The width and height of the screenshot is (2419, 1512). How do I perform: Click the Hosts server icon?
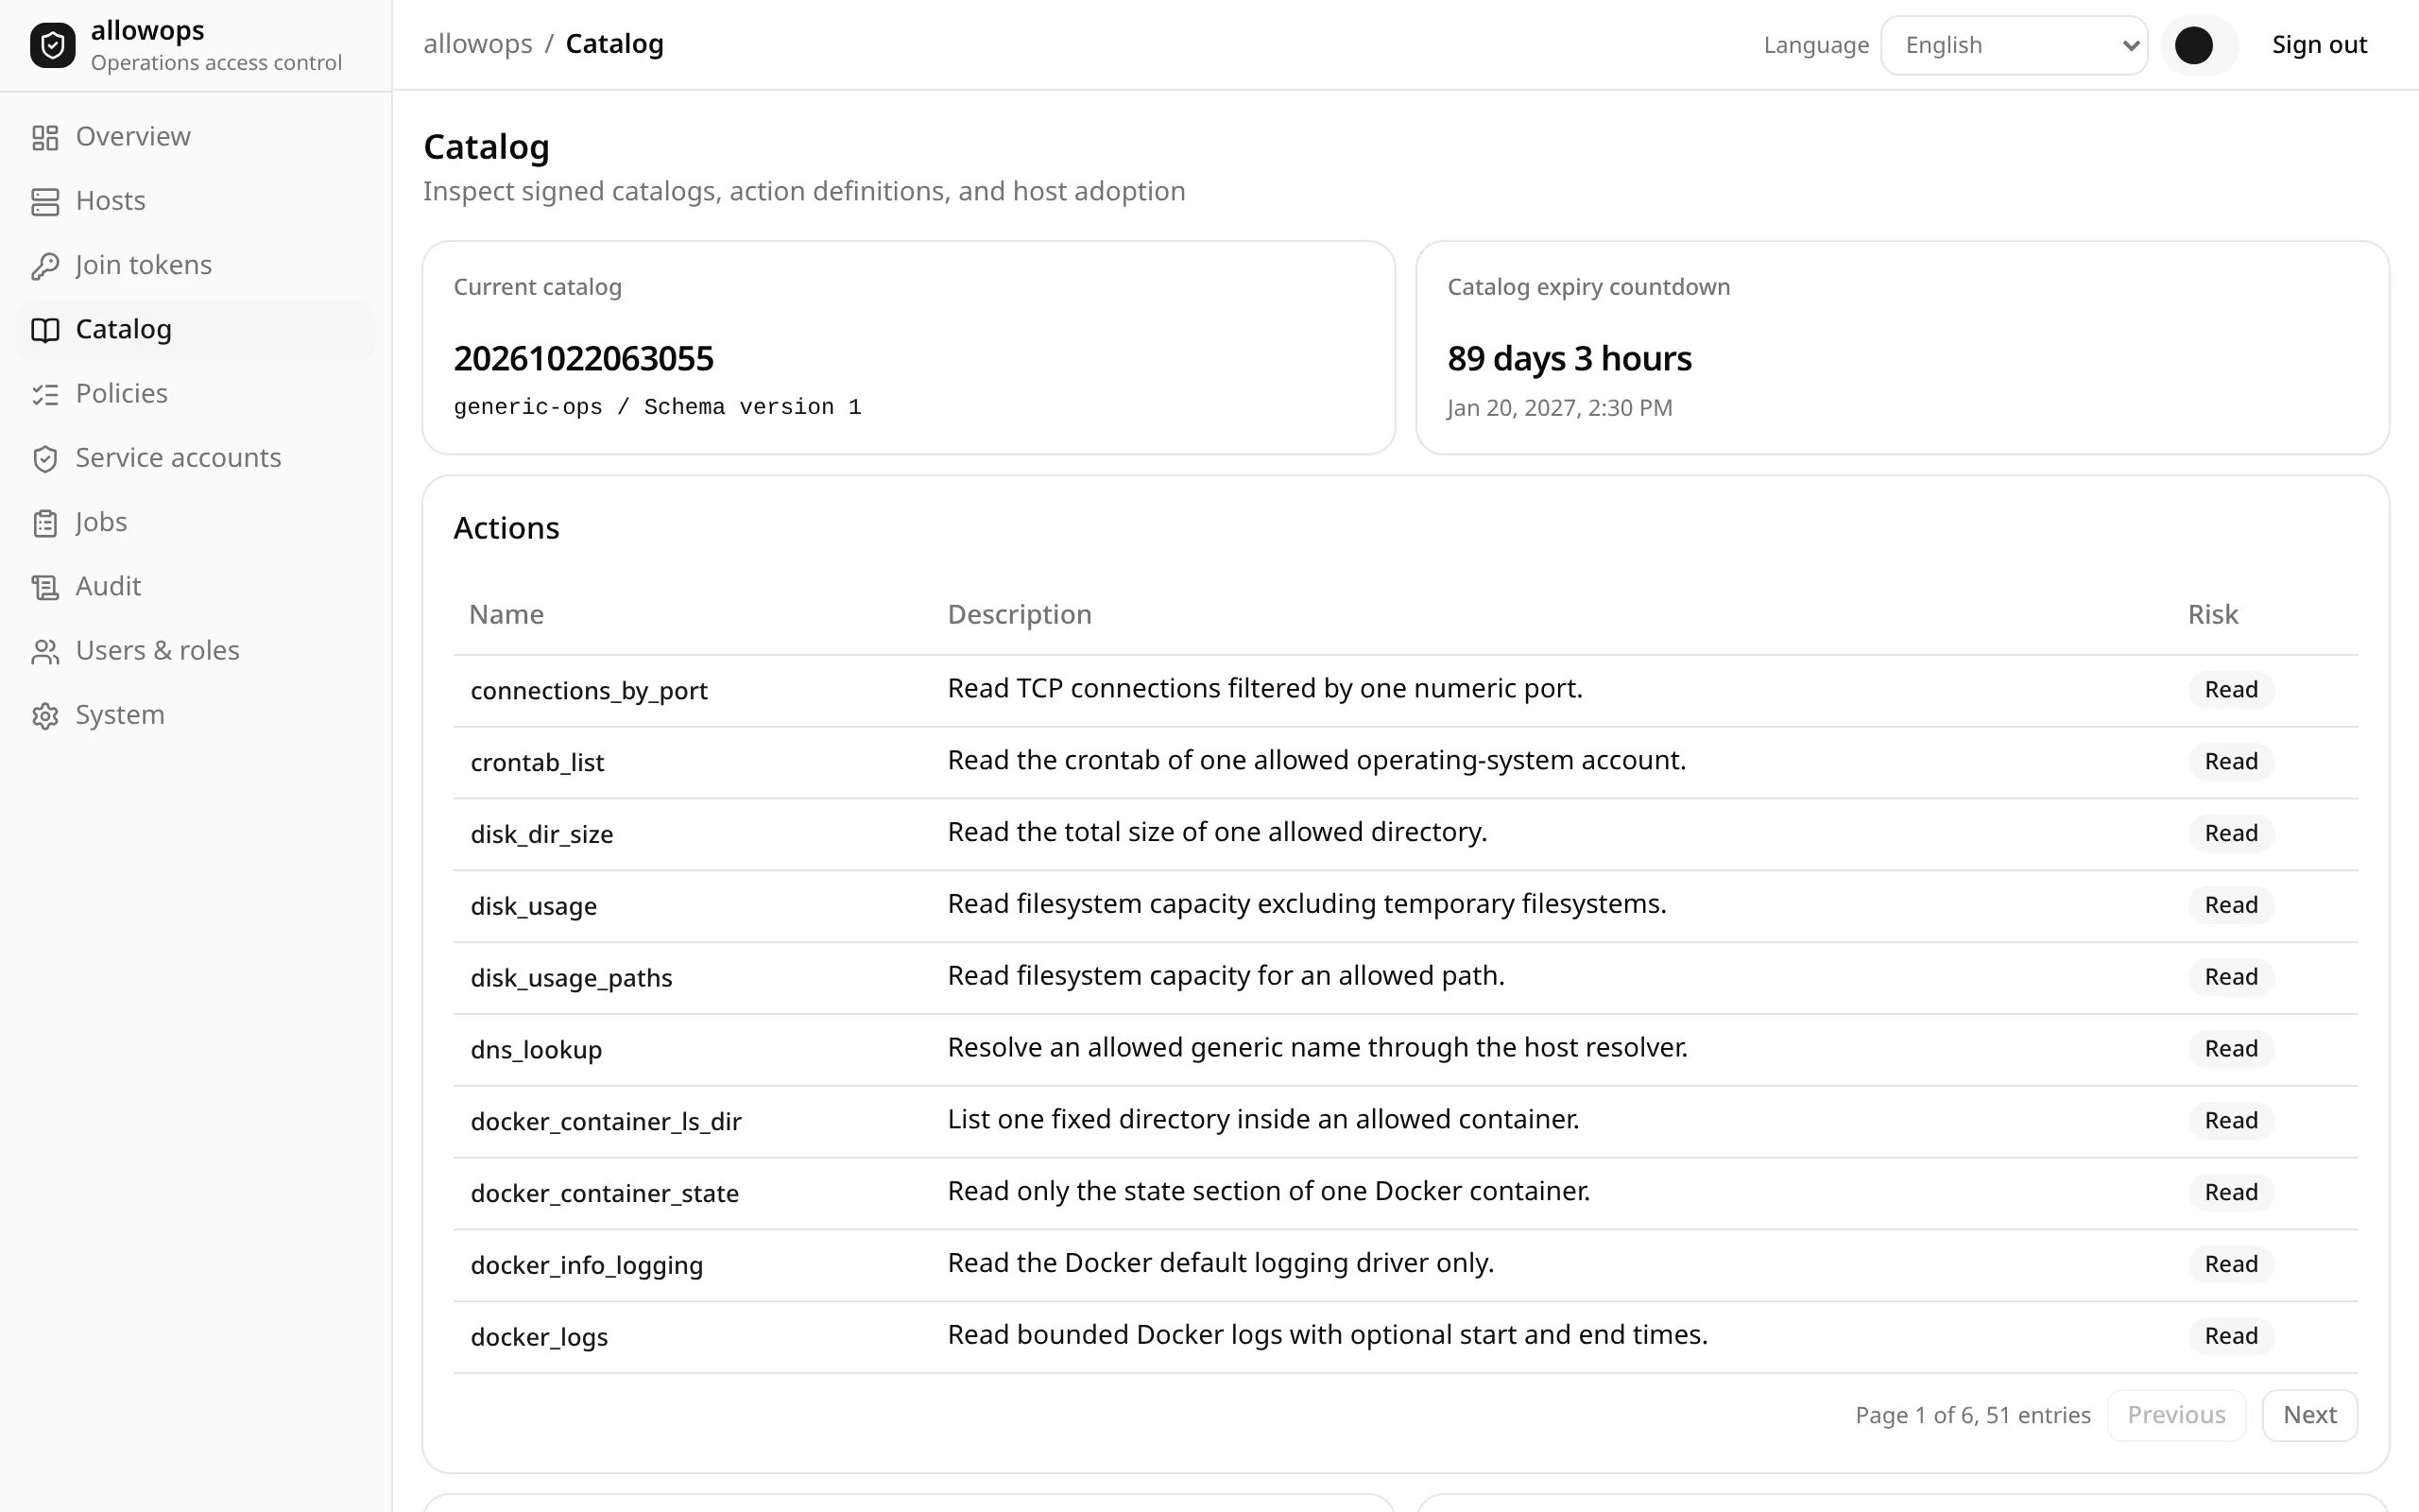coord(45,201)
